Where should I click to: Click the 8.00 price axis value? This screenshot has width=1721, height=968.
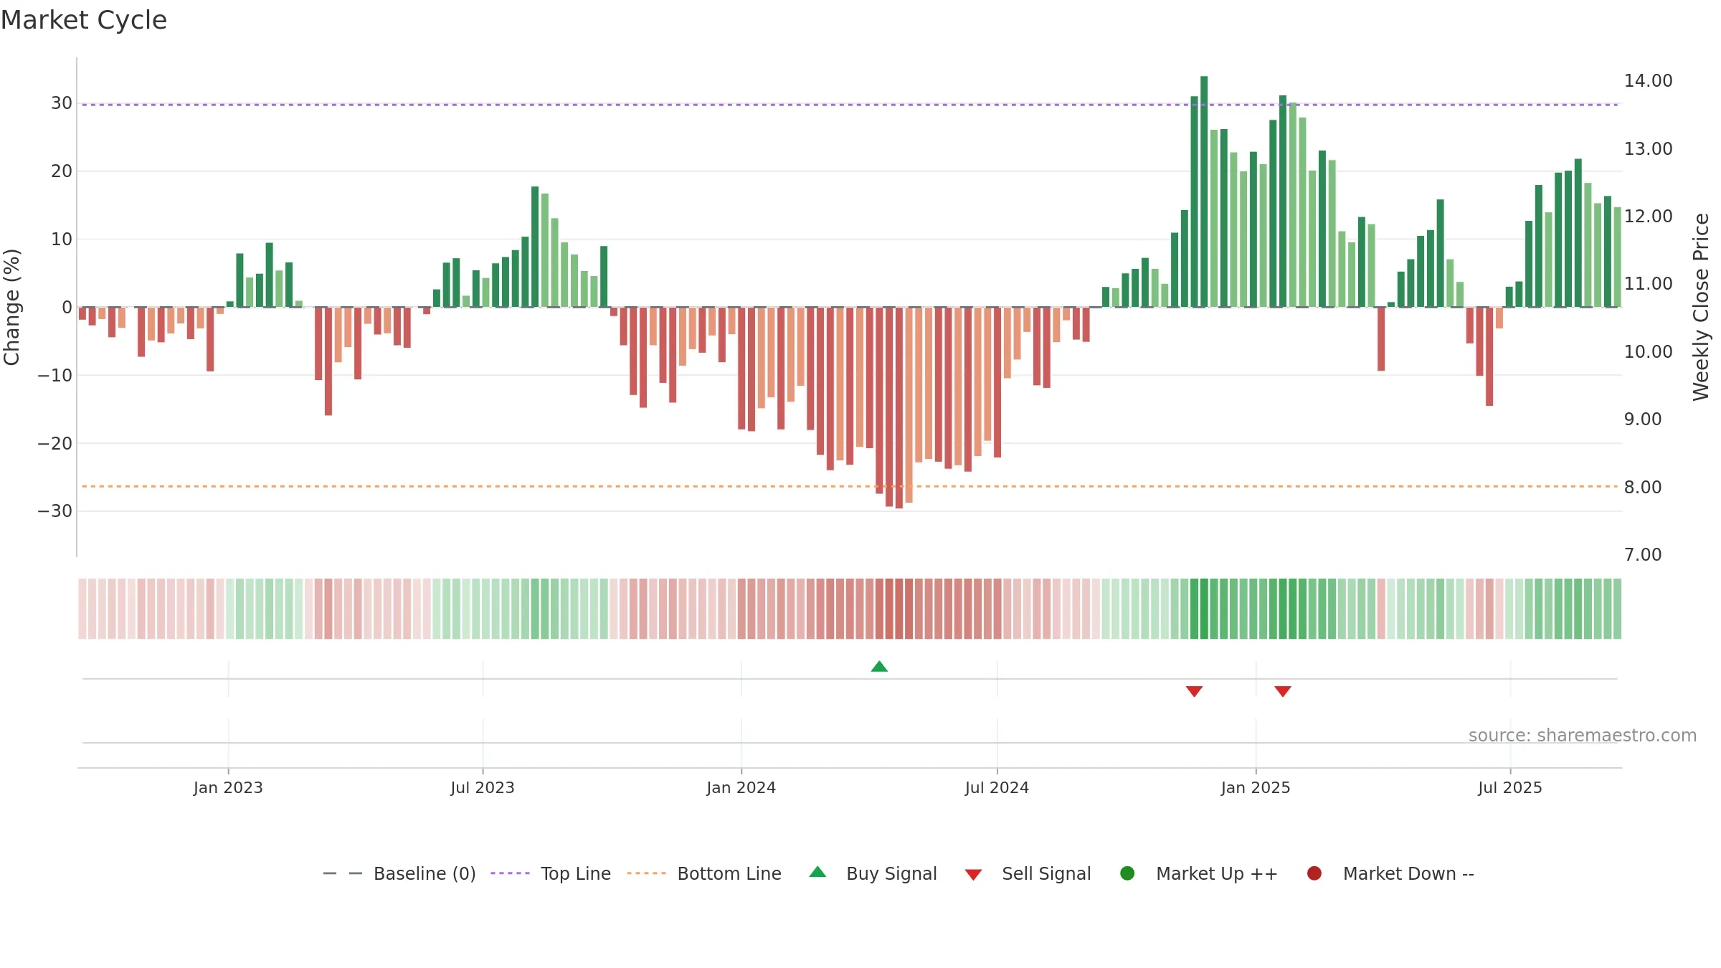[x=1643, y=488]
